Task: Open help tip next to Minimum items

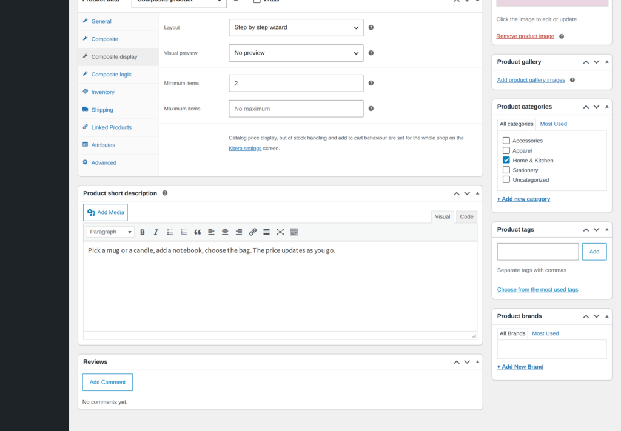Action: [x=371, y=83]
